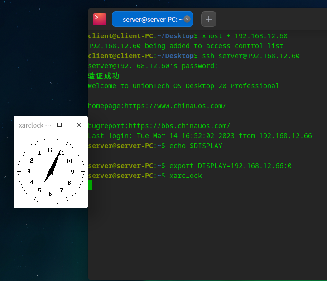This screenshot has height=281, width=327.
Task: Add a new terminal tab with the plus button
Action: [x=208, y=19]
